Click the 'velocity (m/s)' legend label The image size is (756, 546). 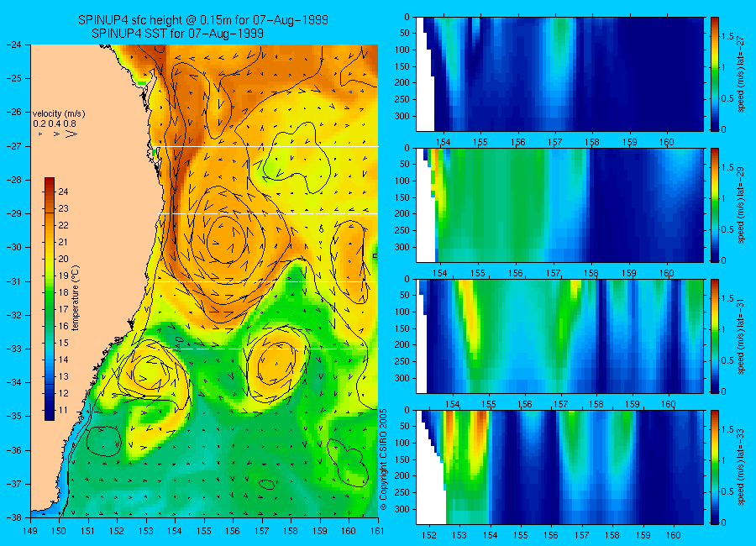(59, 114)
